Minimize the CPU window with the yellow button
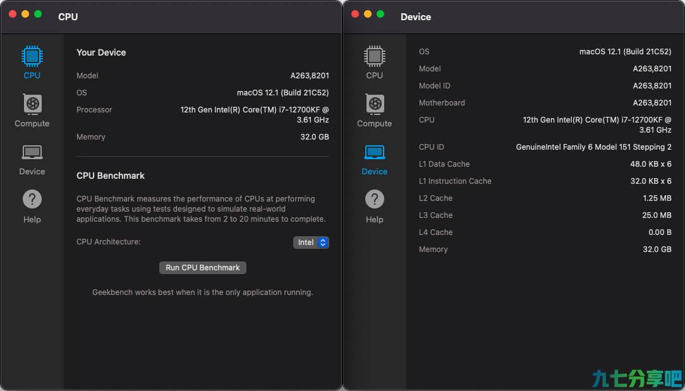Viewport: 685px width, 391px height. pyautogui.click(x=25, y=14)
